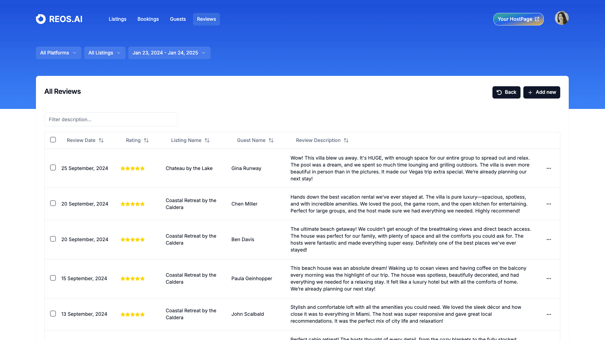
Task: Open the Jan 23, 2024 - Jan 24, 2025 date range picker
Action: 169,53
